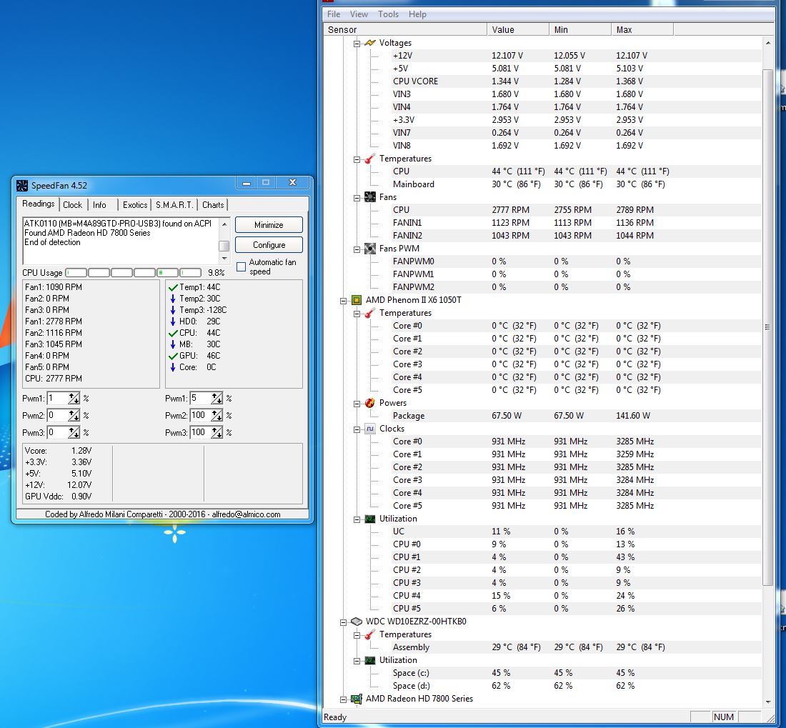Click the 'GPU Vddc:' voltage label
The height and width of the screenshot is (728, 786).
(44, 497)
